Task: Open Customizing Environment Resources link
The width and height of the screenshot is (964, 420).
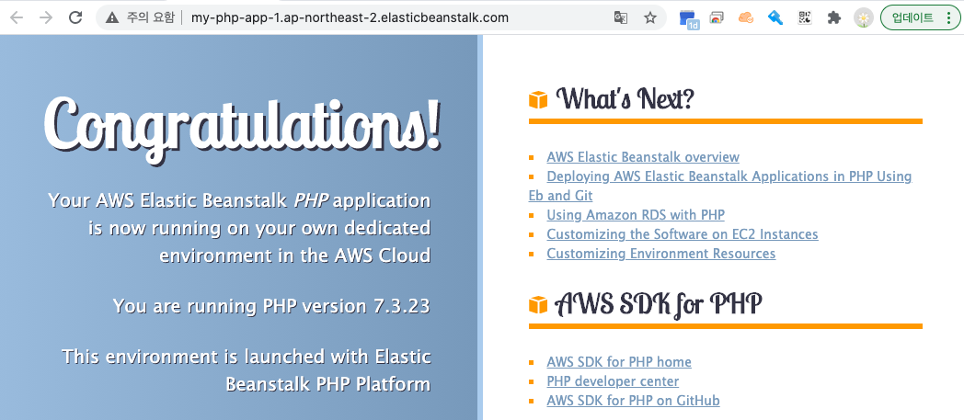Action: click(x=660, y=254)
